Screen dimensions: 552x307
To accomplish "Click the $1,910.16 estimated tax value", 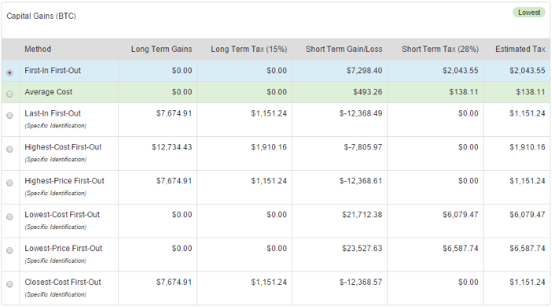I will 528,147.
